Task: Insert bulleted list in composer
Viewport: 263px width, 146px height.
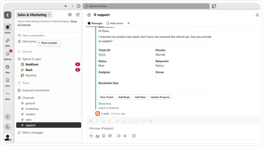Action: [x=130, y=121]
